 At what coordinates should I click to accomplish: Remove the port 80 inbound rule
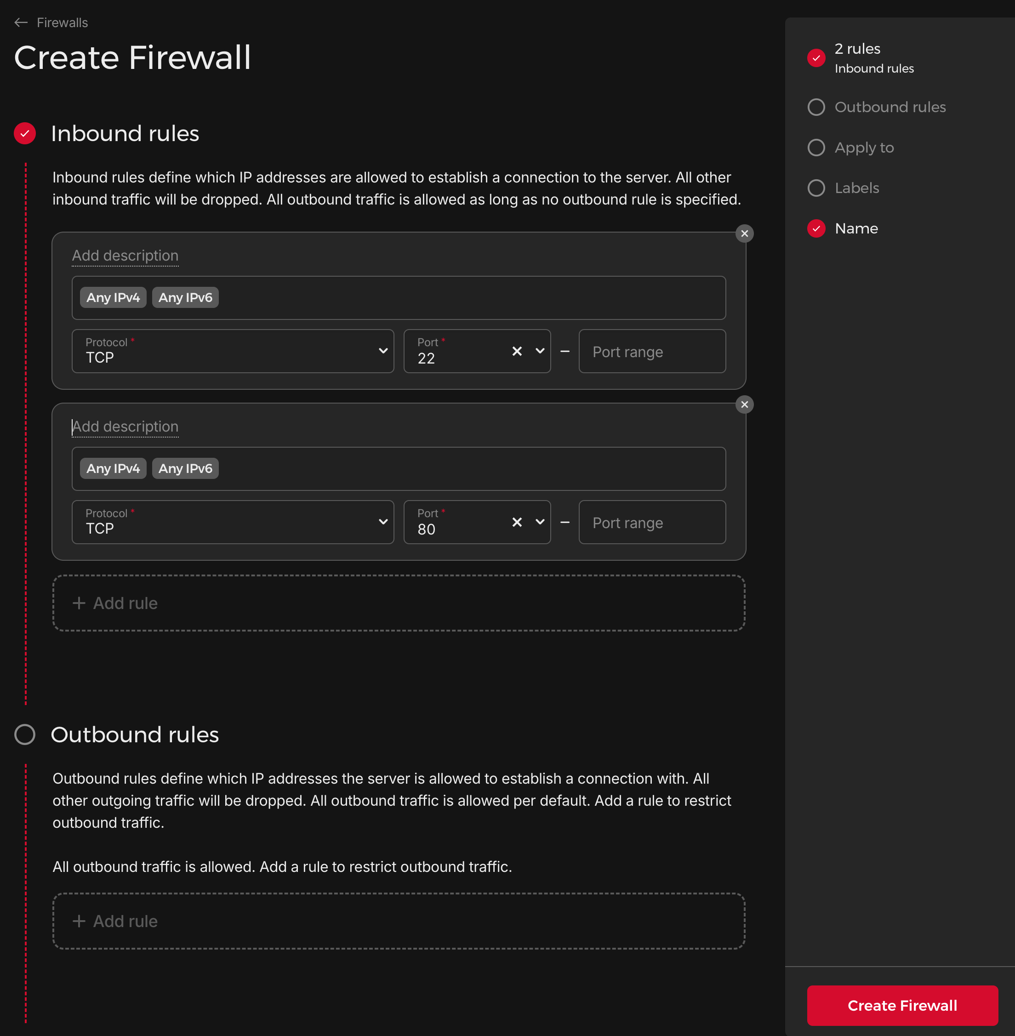point(745,404)
